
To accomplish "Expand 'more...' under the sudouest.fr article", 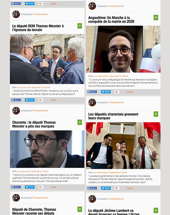I will (x=54, y=187).
